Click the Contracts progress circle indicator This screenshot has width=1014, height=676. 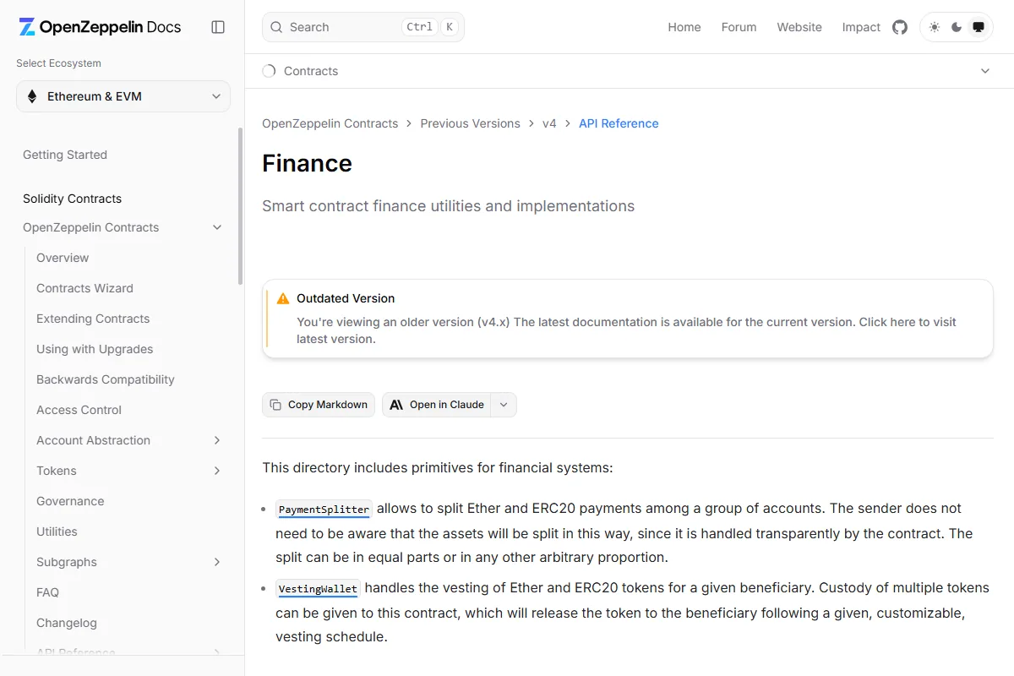[x=269, y=71]
